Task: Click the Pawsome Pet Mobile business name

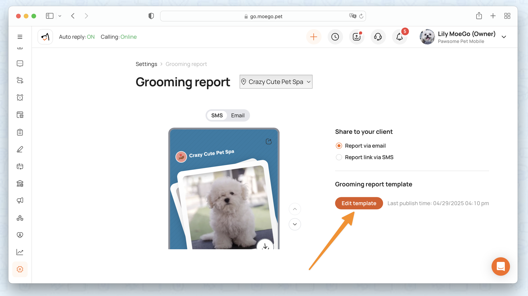Action: pyautogui.click(x=461, y=41)
